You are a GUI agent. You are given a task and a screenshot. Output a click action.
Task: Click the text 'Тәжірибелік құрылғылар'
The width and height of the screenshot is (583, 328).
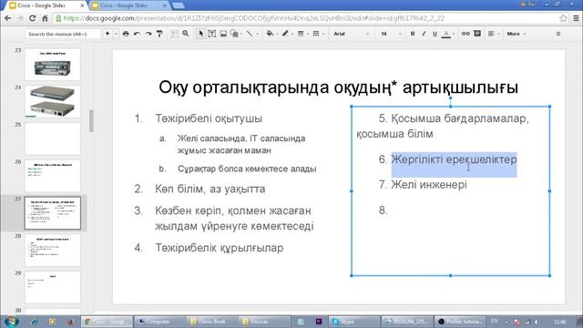point(220,248)
